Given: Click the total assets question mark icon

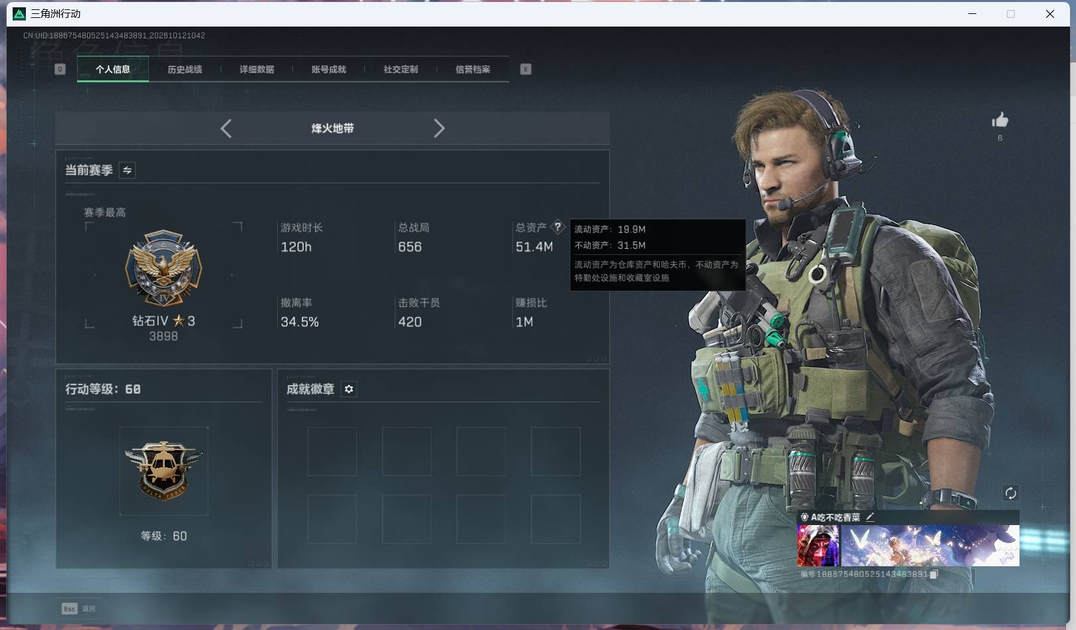Looking at the screenshot, I should [x=558, y=226].
